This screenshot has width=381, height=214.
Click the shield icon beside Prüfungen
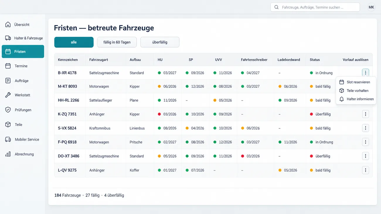coord(8,110)
